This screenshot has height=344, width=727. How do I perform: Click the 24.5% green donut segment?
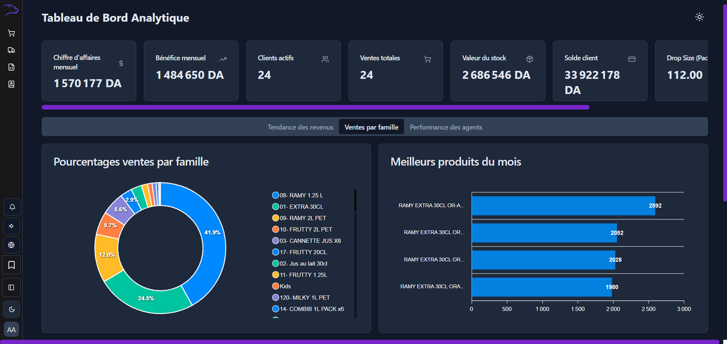click(146, 298)
